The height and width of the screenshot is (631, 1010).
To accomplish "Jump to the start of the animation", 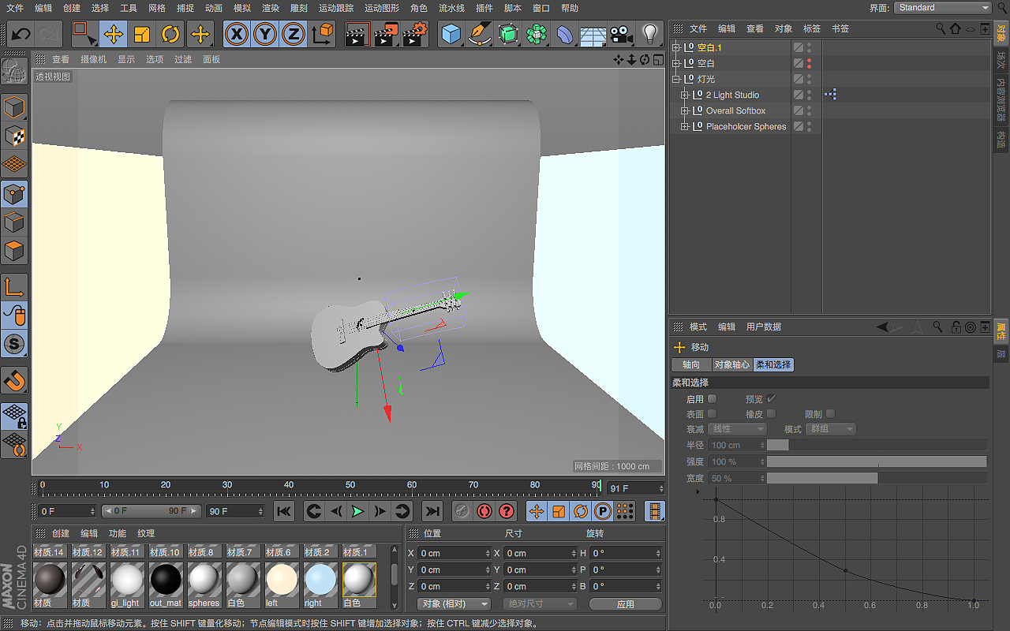I will click(284, 511).
